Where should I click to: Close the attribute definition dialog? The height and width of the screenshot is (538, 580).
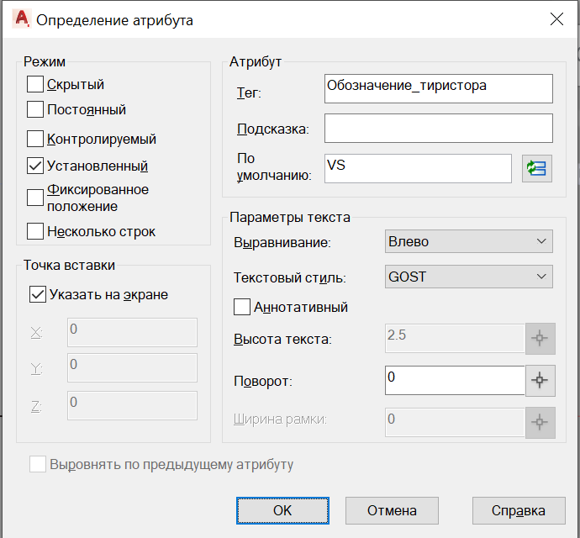pos(556,19)
